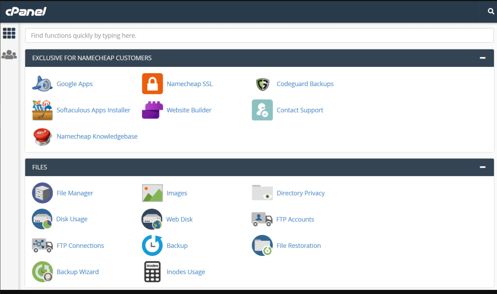Open the Directory Privacy text link

301,193
